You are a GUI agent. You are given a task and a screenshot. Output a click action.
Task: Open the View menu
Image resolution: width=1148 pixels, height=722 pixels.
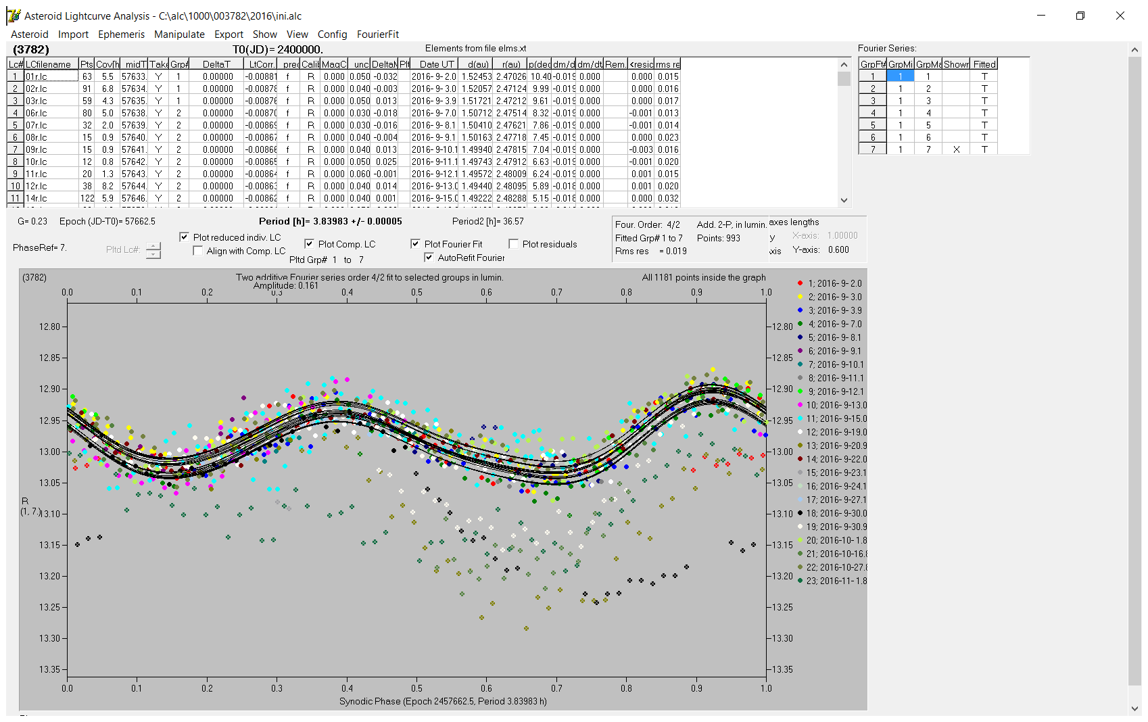[297, 34]
